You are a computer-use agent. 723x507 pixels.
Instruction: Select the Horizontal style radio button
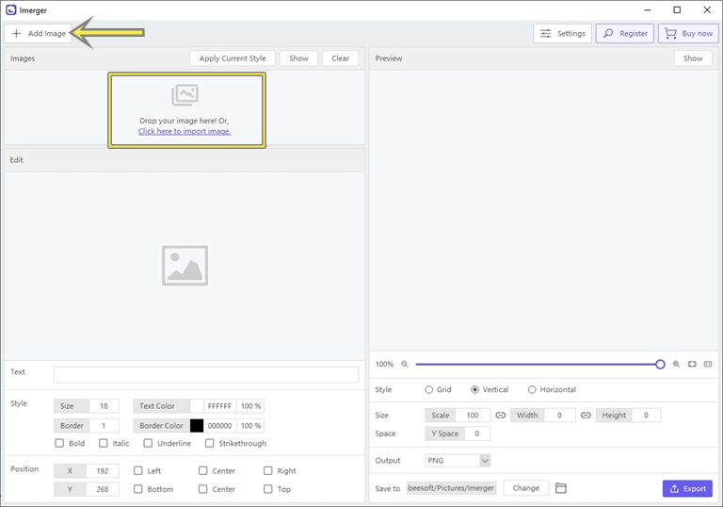click(x=532, y=390)
